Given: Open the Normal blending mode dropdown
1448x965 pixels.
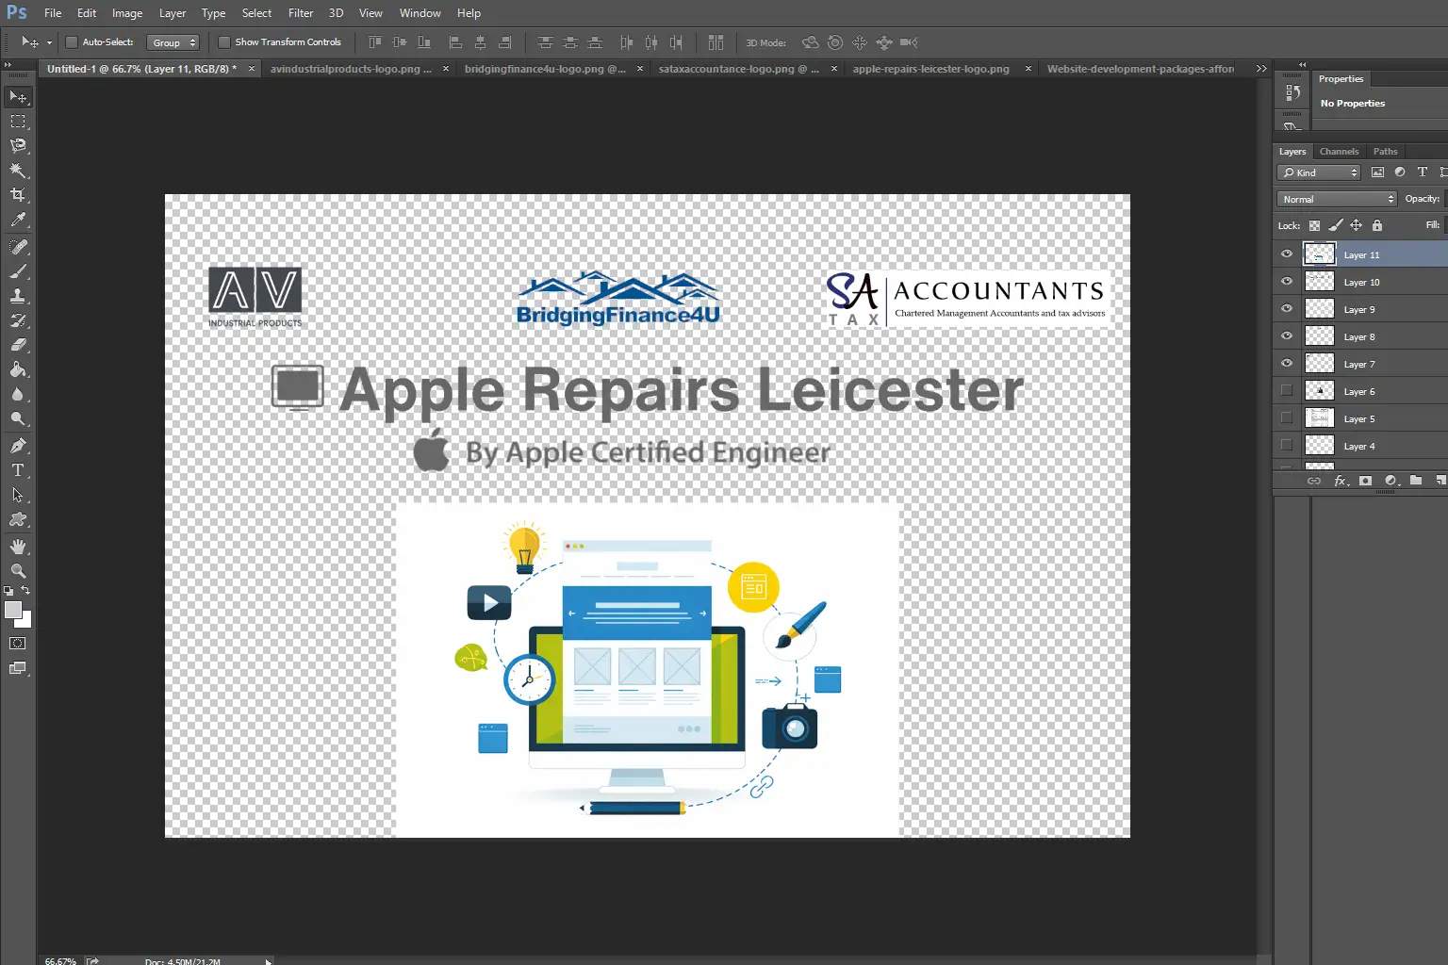Looking at the screenshot, I should pyautogui.click(x=1337, y=199).
